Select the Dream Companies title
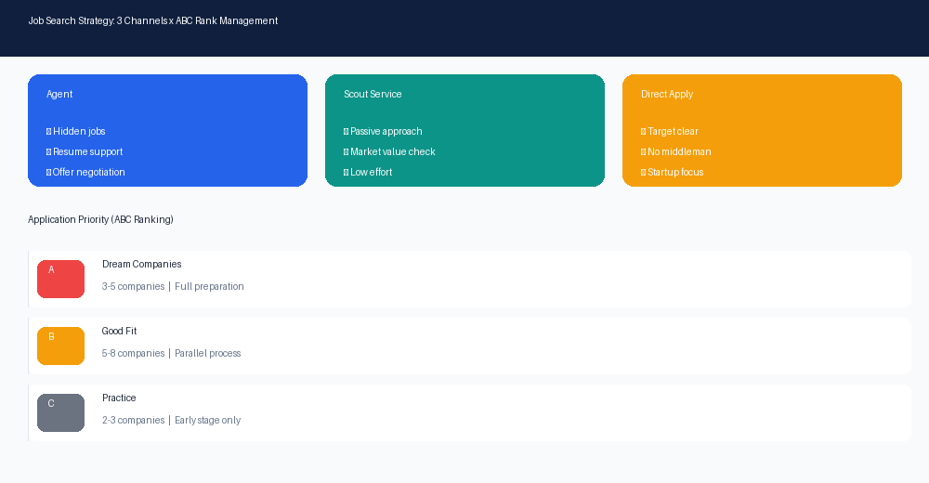 141,265
